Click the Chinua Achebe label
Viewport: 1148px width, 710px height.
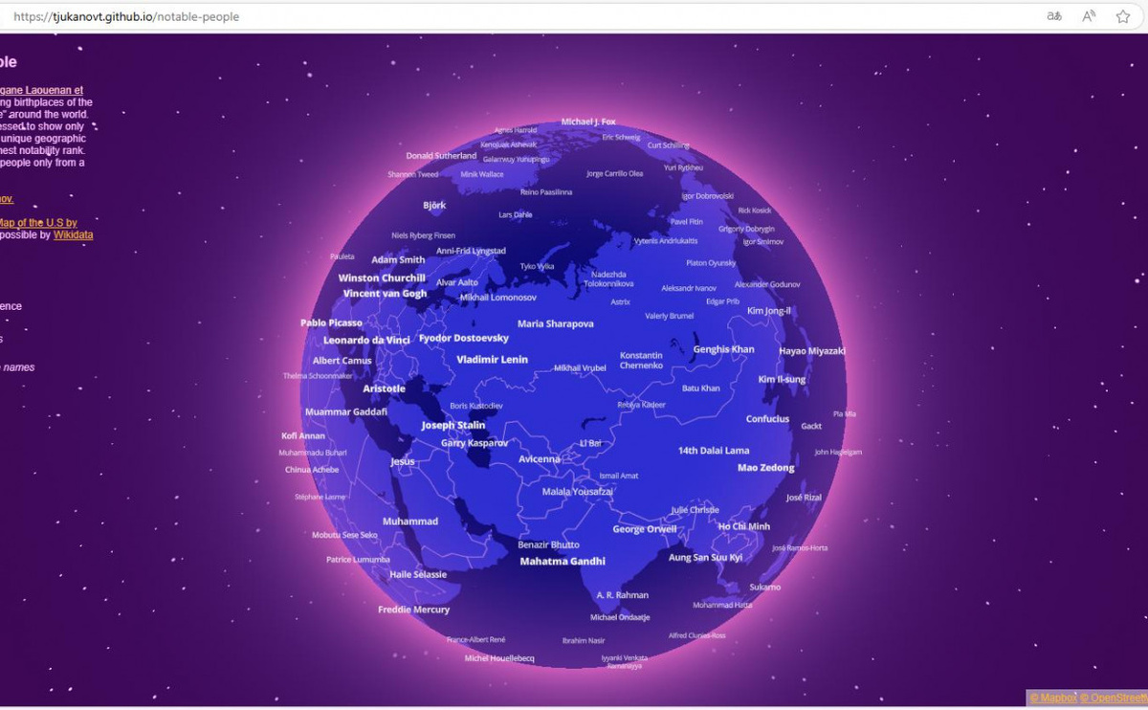coord(312,470)
